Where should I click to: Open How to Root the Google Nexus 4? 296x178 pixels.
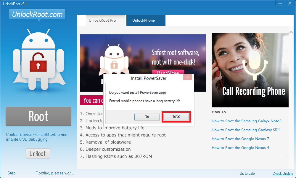pyautogui.click(x=240, y=147)
